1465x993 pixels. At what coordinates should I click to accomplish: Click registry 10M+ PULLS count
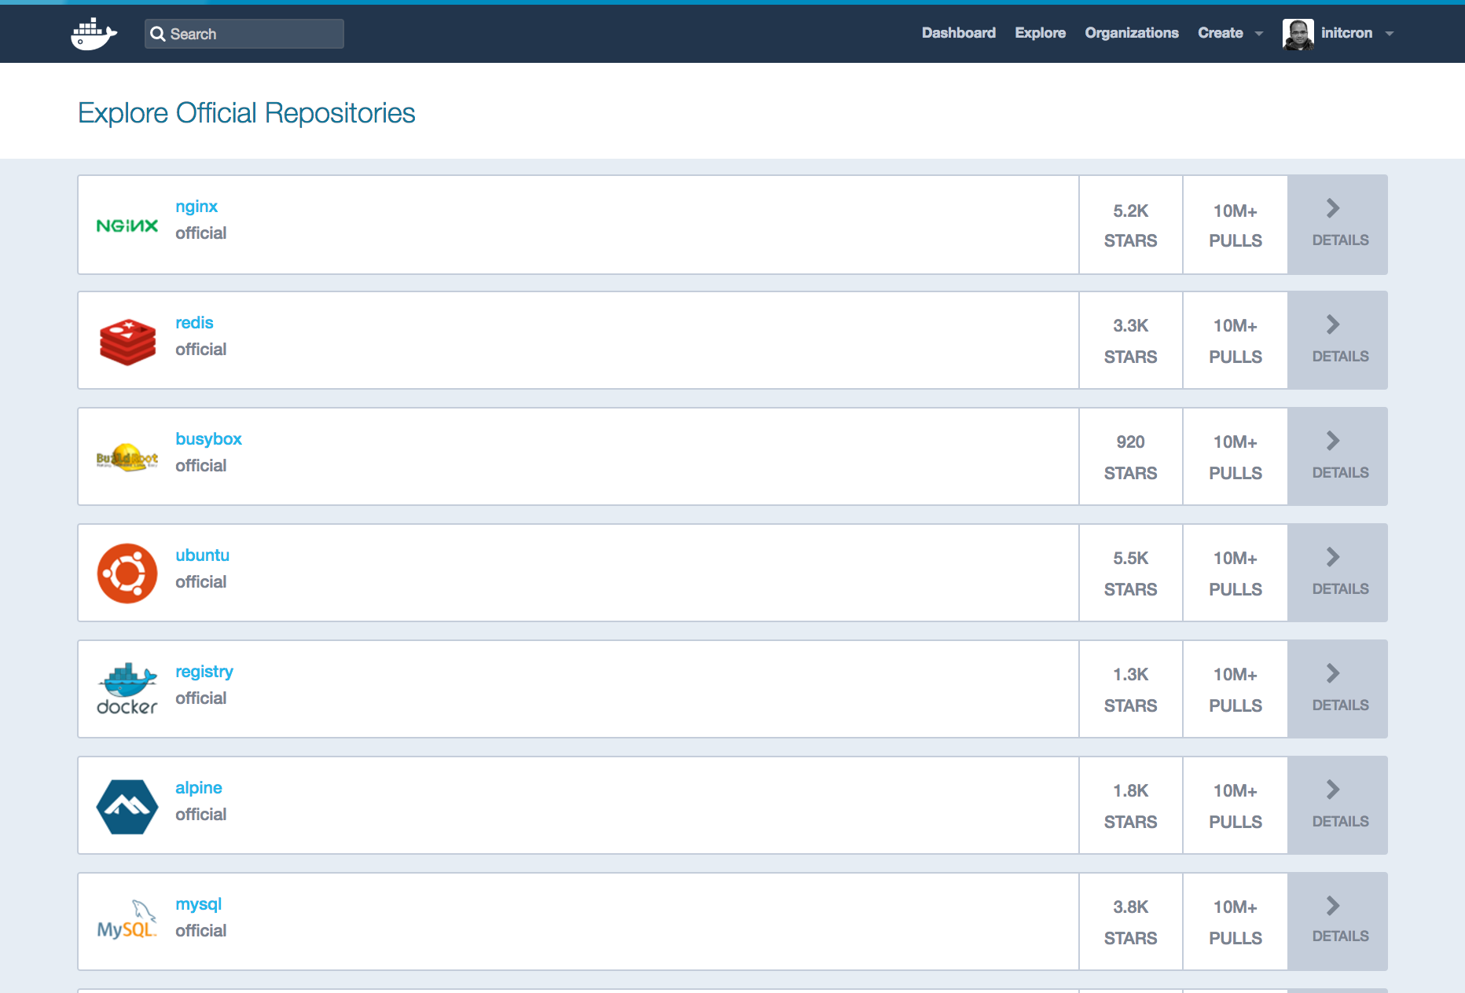[1236, 690]
